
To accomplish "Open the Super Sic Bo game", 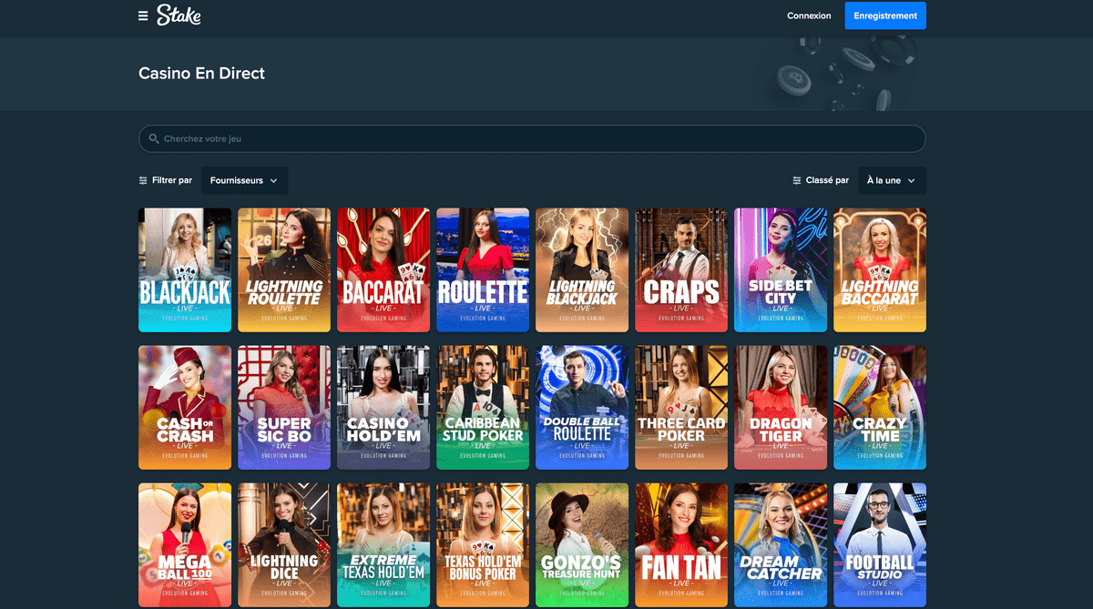I will coord(284,408).
